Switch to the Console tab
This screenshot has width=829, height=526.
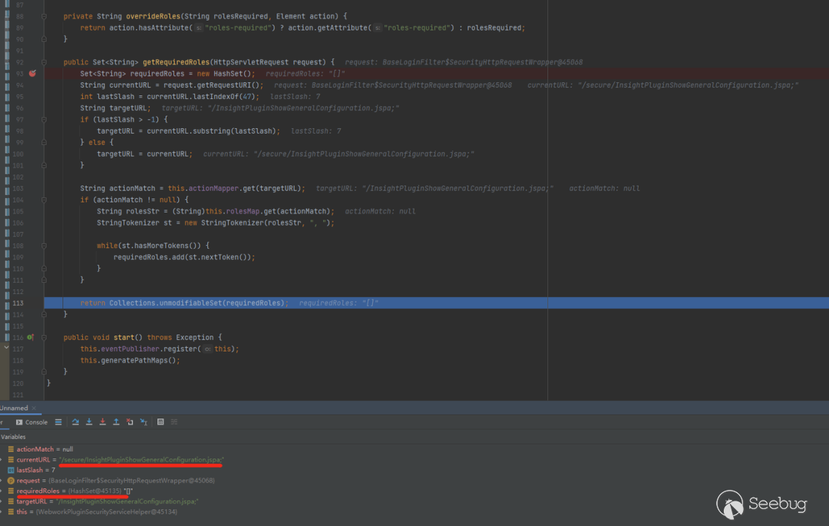point(35,422)
